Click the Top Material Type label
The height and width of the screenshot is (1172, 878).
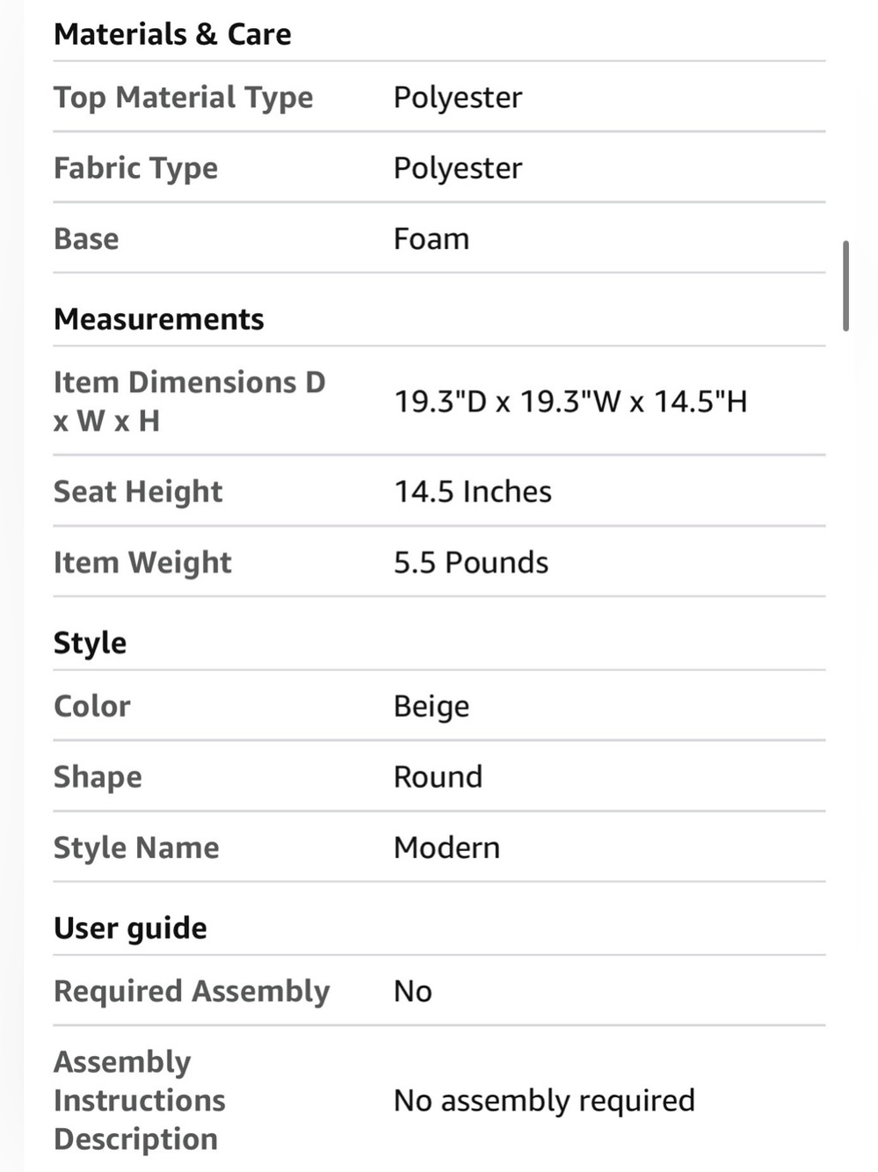183,98
